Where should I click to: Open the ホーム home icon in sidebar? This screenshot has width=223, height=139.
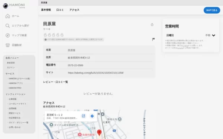pos(7,16)
